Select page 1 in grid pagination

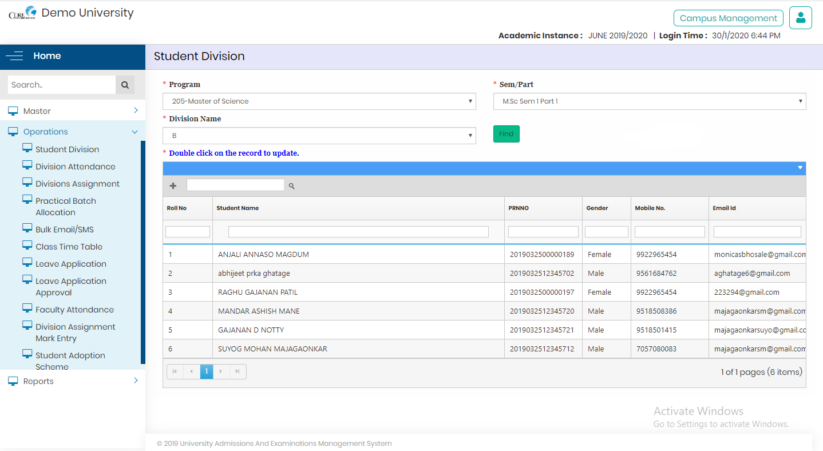point(207,371)
